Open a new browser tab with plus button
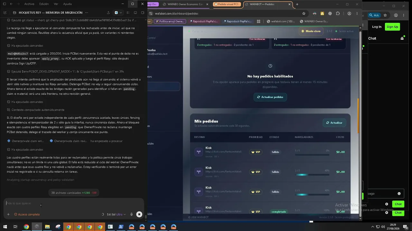Viewport: 412px width, 231px height. pos(297,4)
